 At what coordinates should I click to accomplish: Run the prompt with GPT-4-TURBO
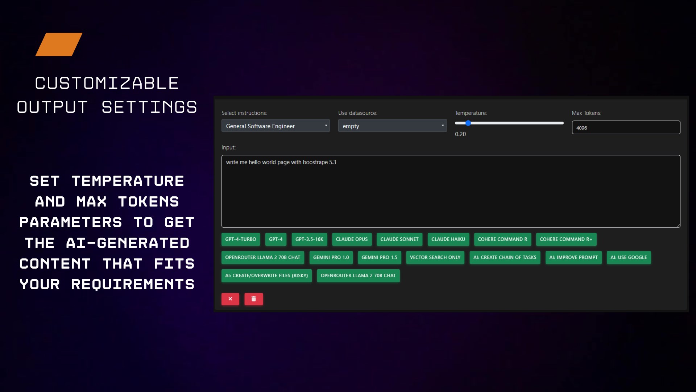[240, 239]
